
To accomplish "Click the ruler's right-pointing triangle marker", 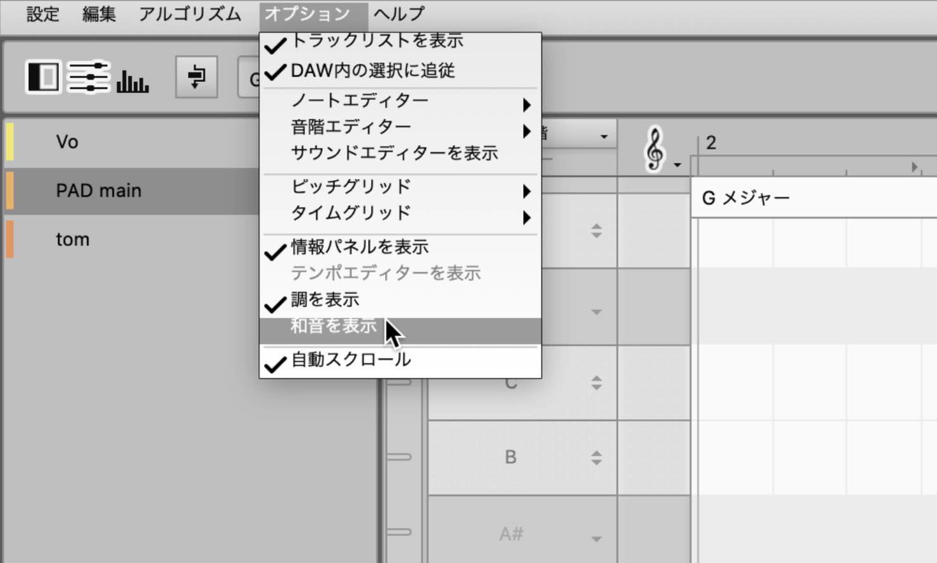I will (x=914, y=167).
